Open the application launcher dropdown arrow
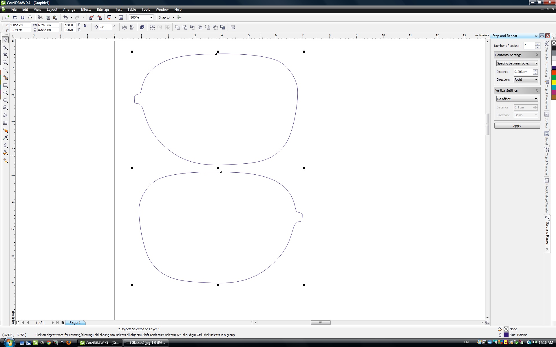 115,18
